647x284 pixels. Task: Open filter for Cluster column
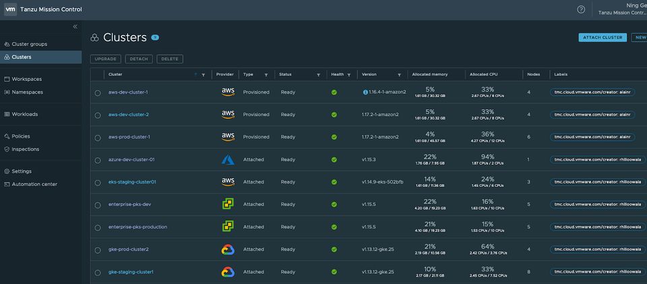click(x=203, y=75)
